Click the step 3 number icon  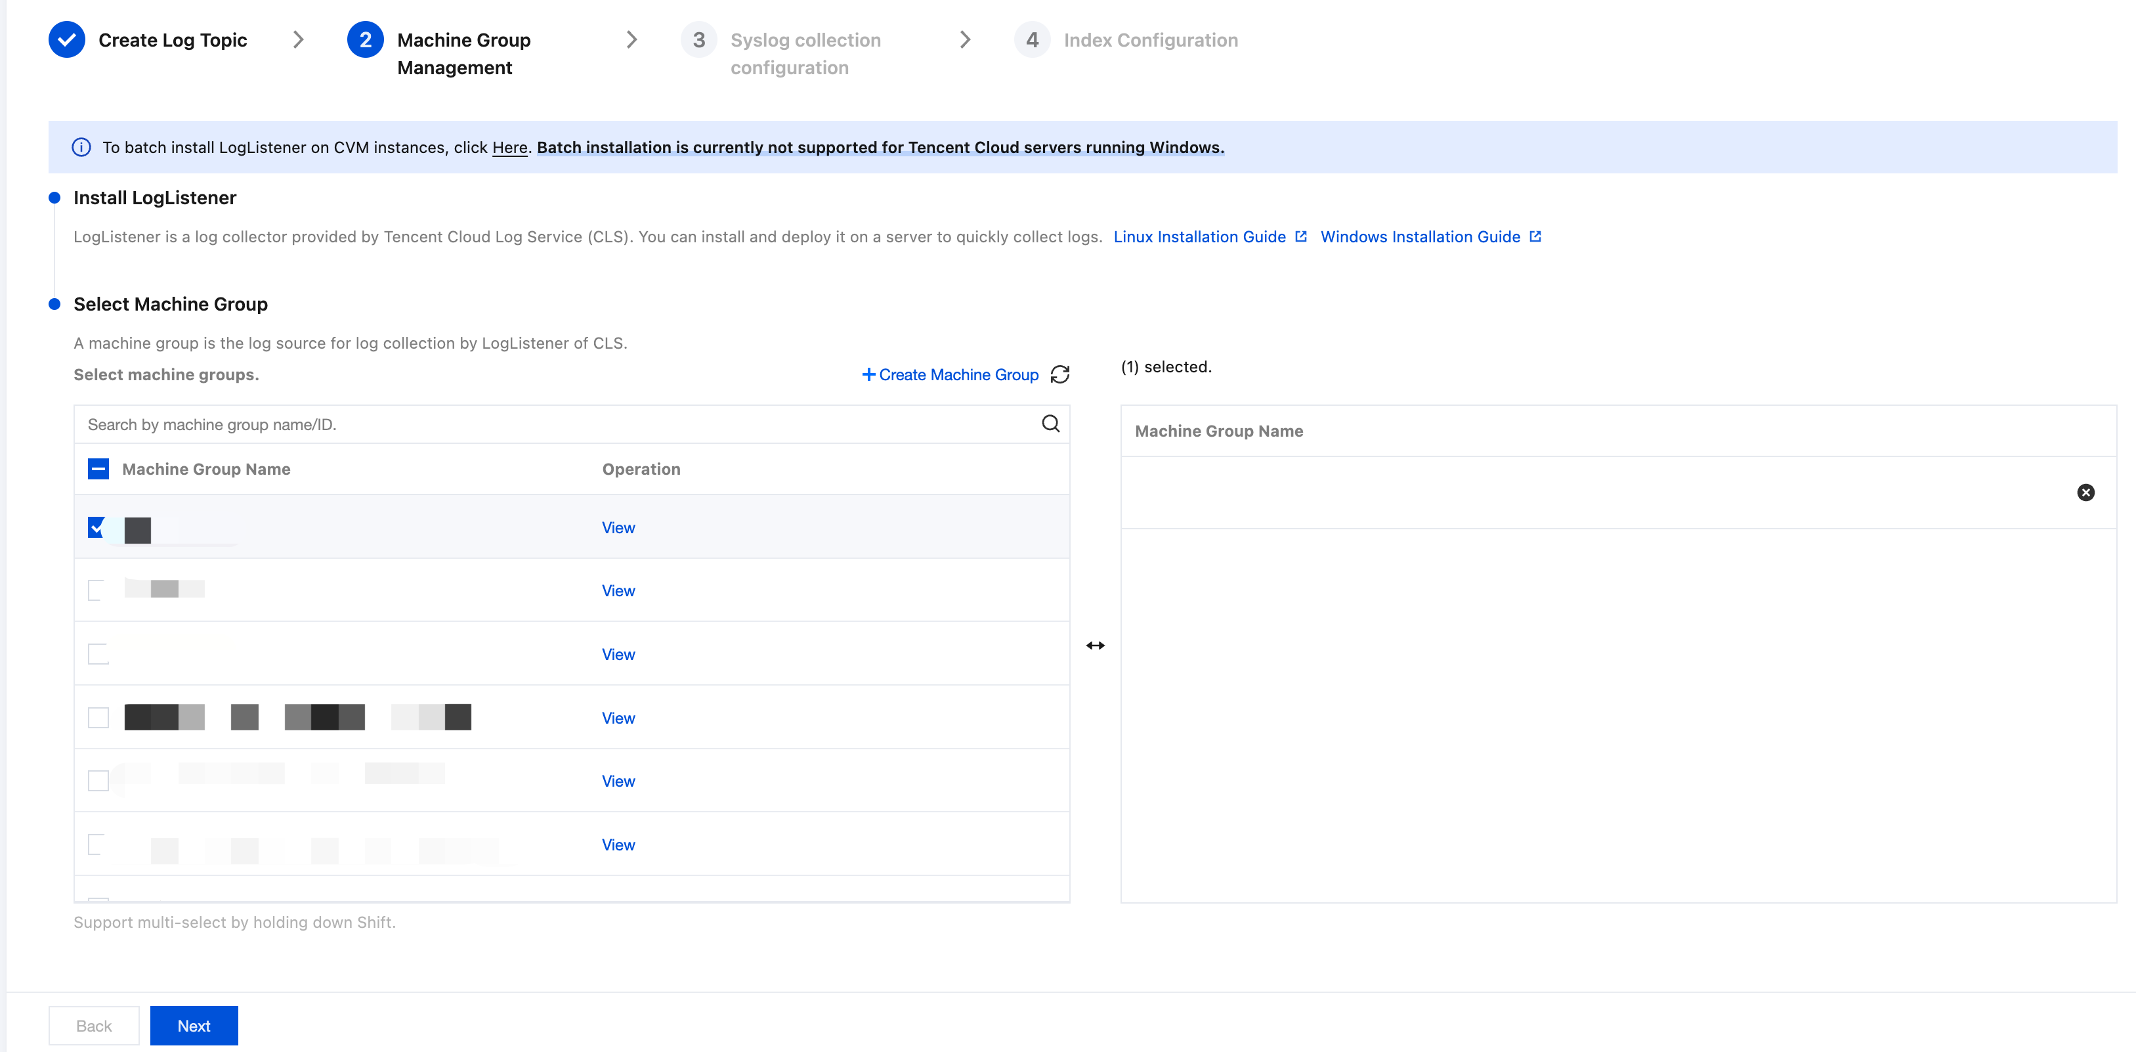click(x=698, y=40)
